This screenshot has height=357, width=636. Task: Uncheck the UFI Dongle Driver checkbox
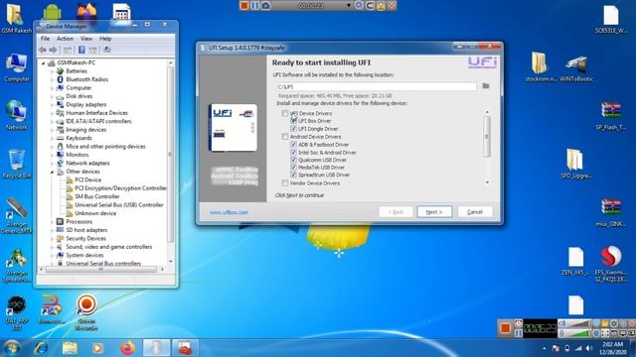point(294,129)
